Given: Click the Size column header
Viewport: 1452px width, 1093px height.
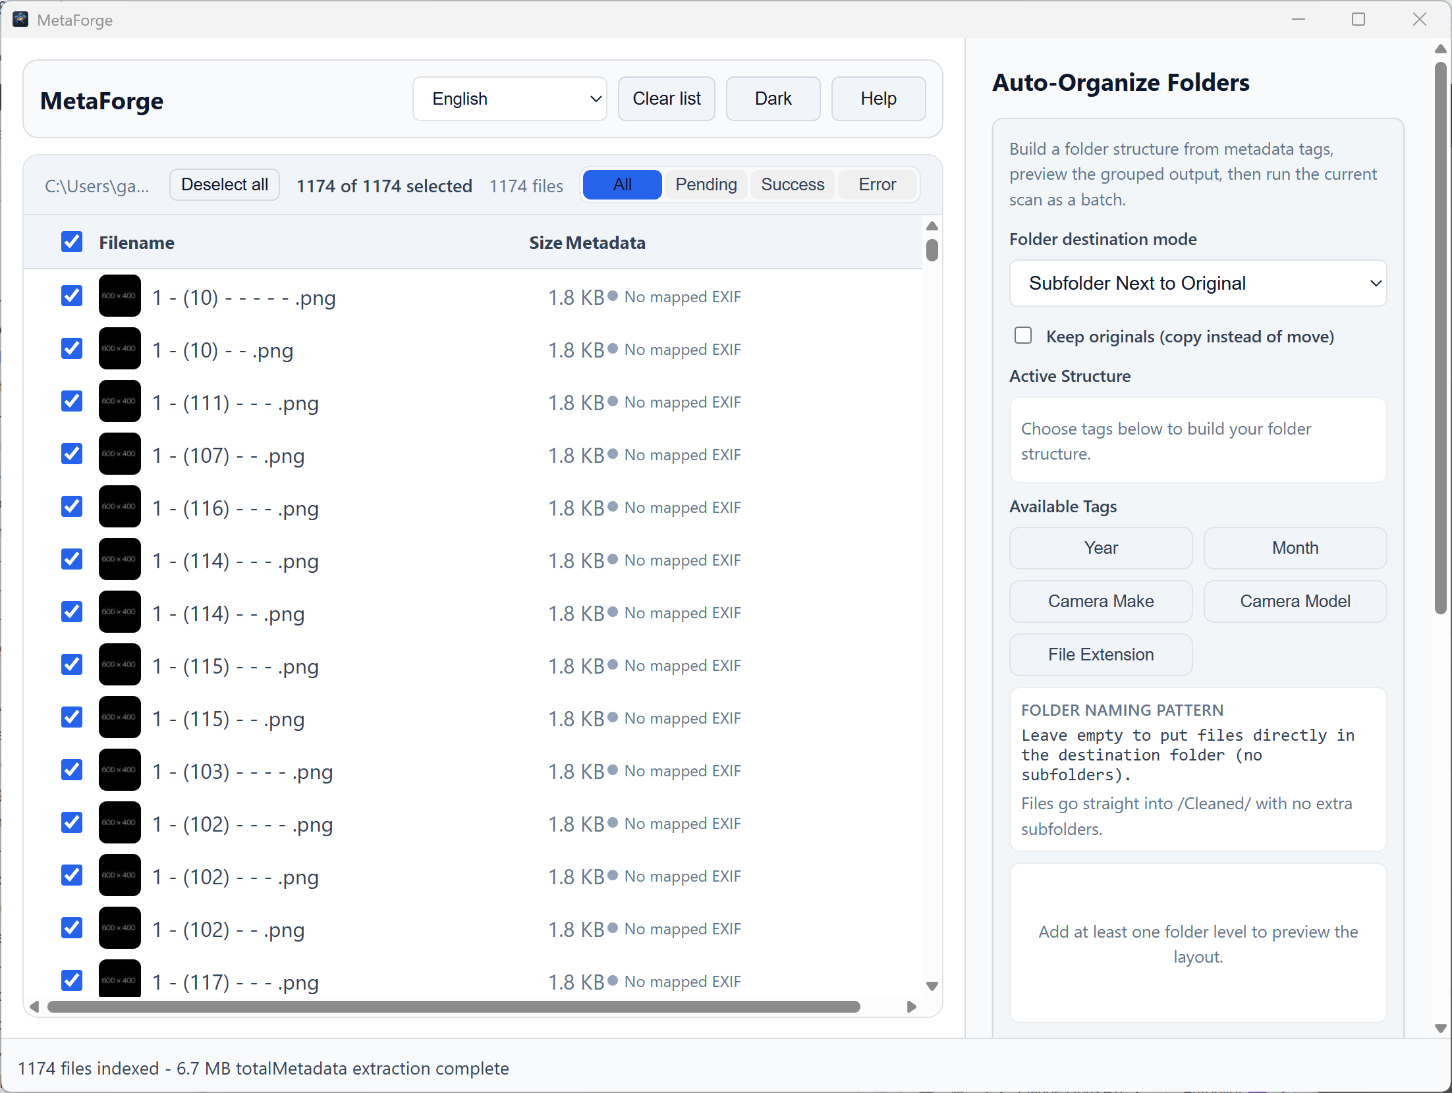Looking at the screenshot, I should (545, 243).
